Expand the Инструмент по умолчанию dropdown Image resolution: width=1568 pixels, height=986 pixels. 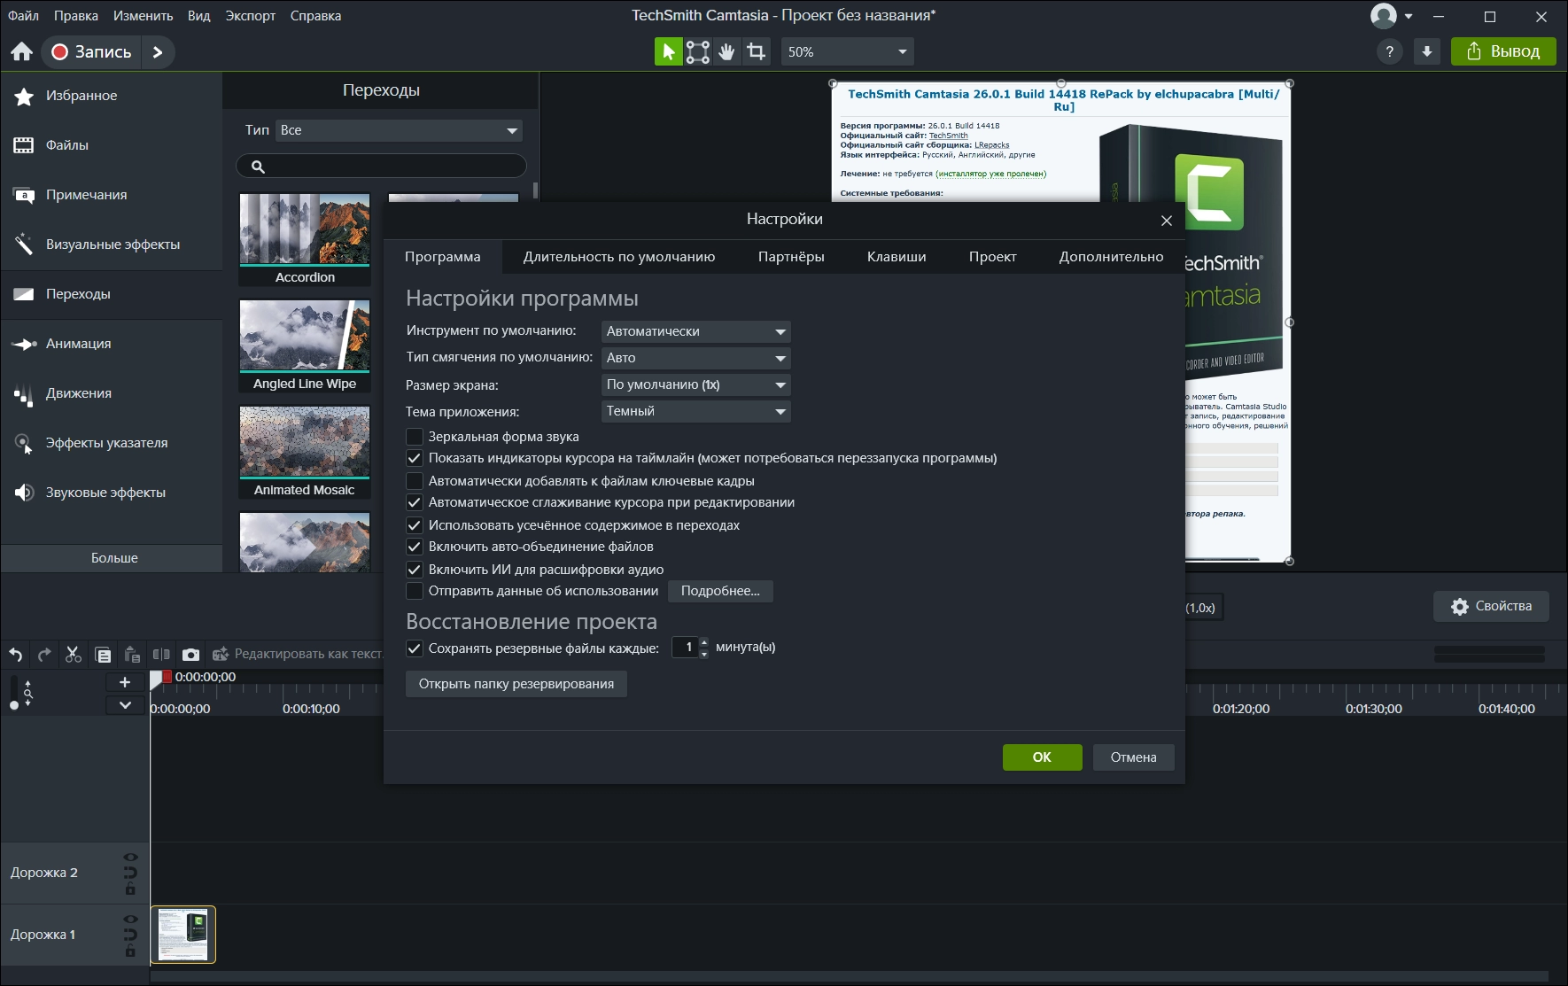point(695,331)
